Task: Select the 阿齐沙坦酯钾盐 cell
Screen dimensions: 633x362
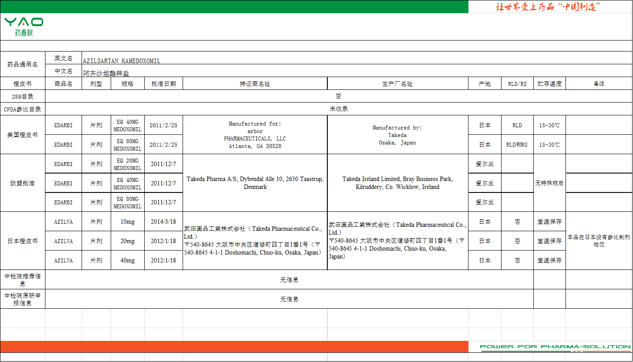Action: (x=357, y=71)
